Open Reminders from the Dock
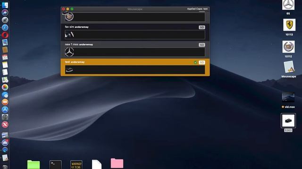Screen dimensions: 302x169 pos(5,72)
